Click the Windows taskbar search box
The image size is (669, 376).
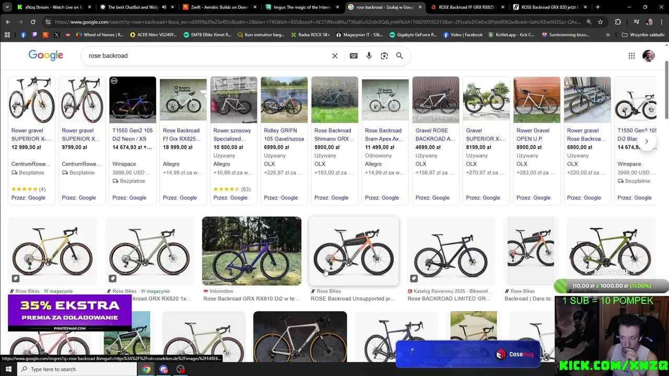(78, 369)
